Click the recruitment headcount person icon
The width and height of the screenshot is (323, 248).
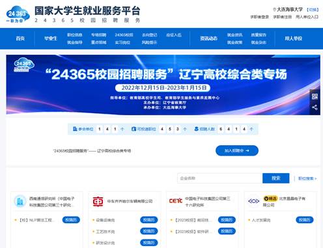click(196, 129)
